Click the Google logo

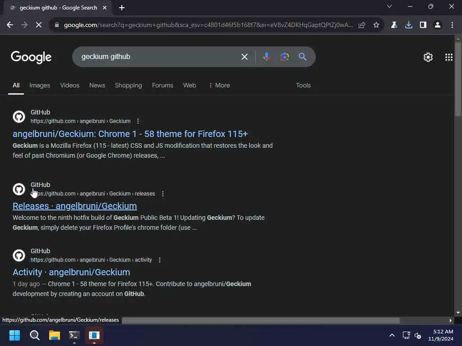31,57
